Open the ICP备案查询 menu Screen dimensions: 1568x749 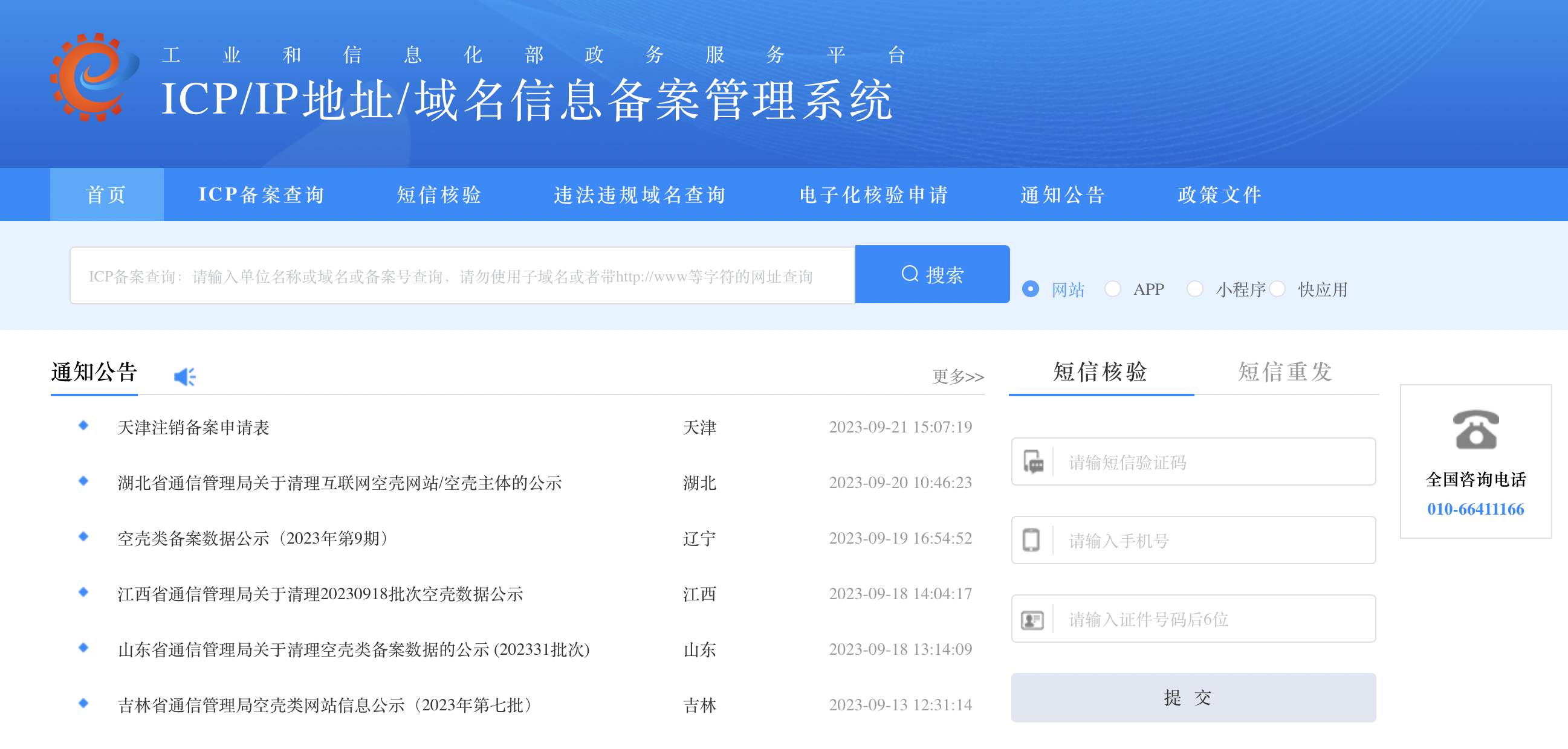[x=261, y=194]
